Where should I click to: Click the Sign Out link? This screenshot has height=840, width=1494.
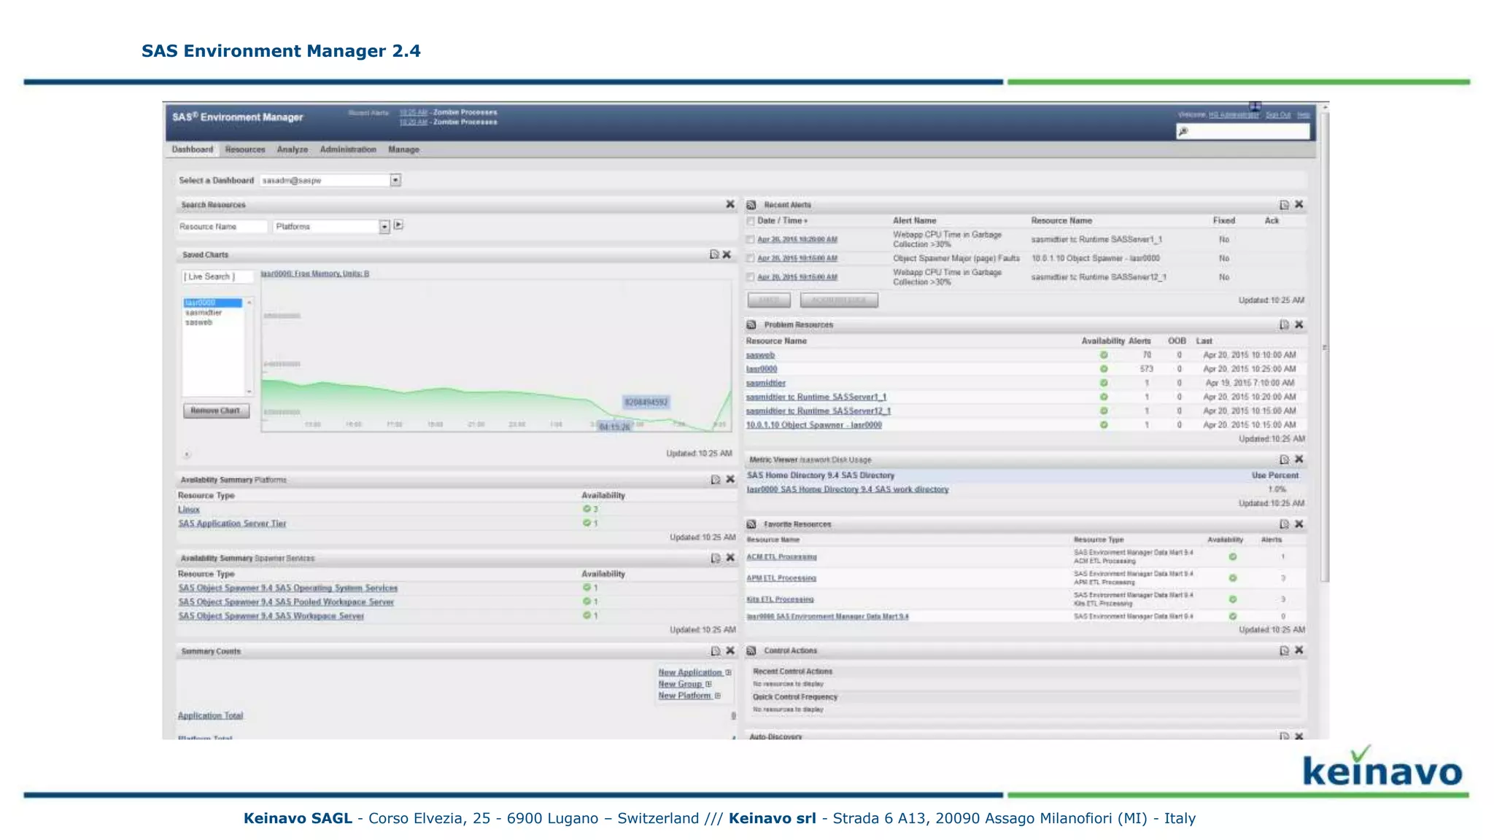(1277, 115)
